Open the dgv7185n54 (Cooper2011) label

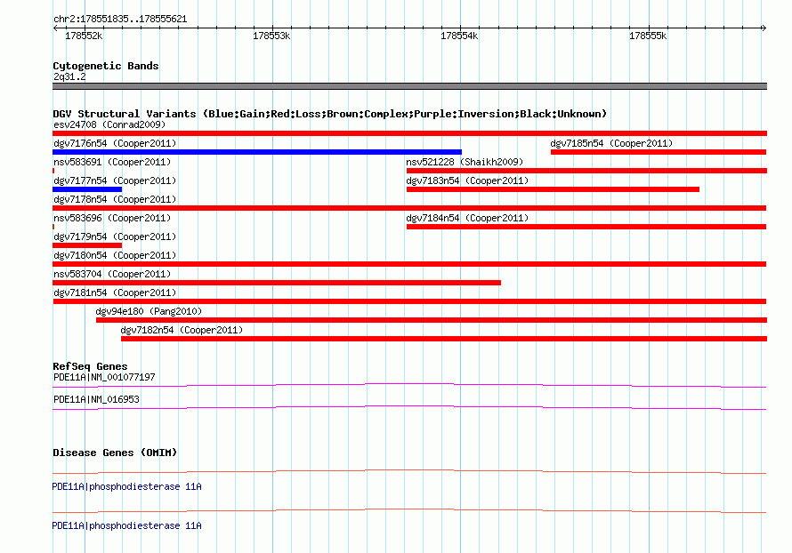coord(611,143)
